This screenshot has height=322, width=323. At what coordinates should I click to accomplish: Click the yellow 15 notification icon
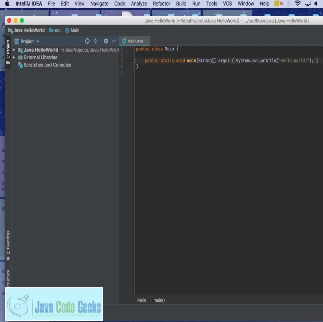pyautogui.click(x=279, y=4)
